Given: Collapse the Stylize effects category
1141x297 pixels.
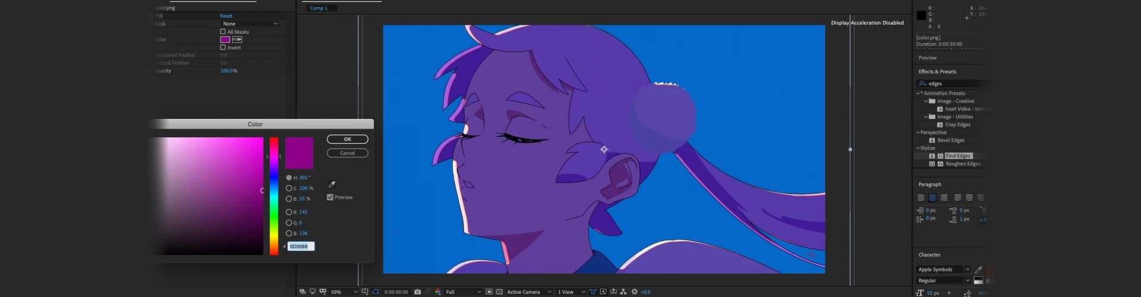Looking at the screenshot, I should pyautogui.click(x=918, y=148).
